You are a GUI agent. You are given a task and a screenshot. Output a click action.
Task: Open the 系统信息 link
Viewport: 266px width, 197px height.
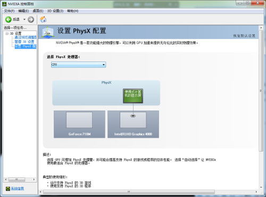point(18,188)
